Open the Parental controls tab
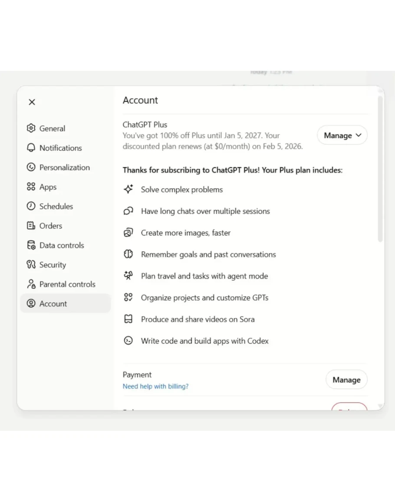Image resolution: width=395 pixels, height=502 pixels. 65,284
